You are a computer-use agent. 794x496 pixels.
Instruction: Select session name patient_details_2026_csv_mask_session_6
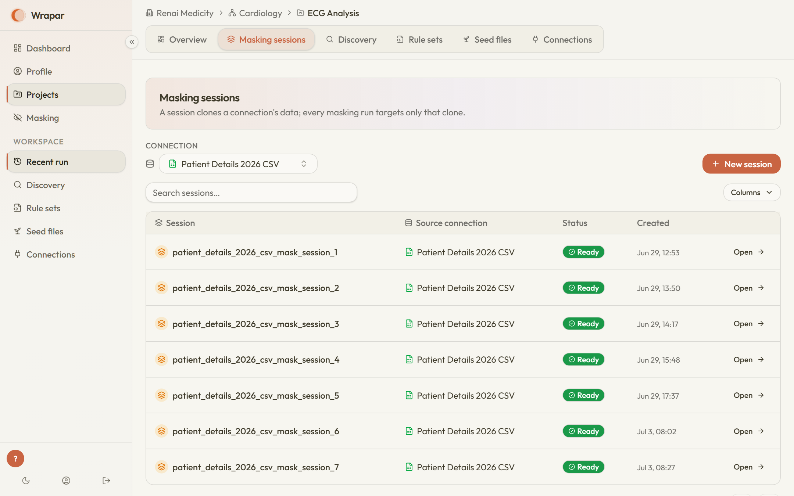pos(256,431)
